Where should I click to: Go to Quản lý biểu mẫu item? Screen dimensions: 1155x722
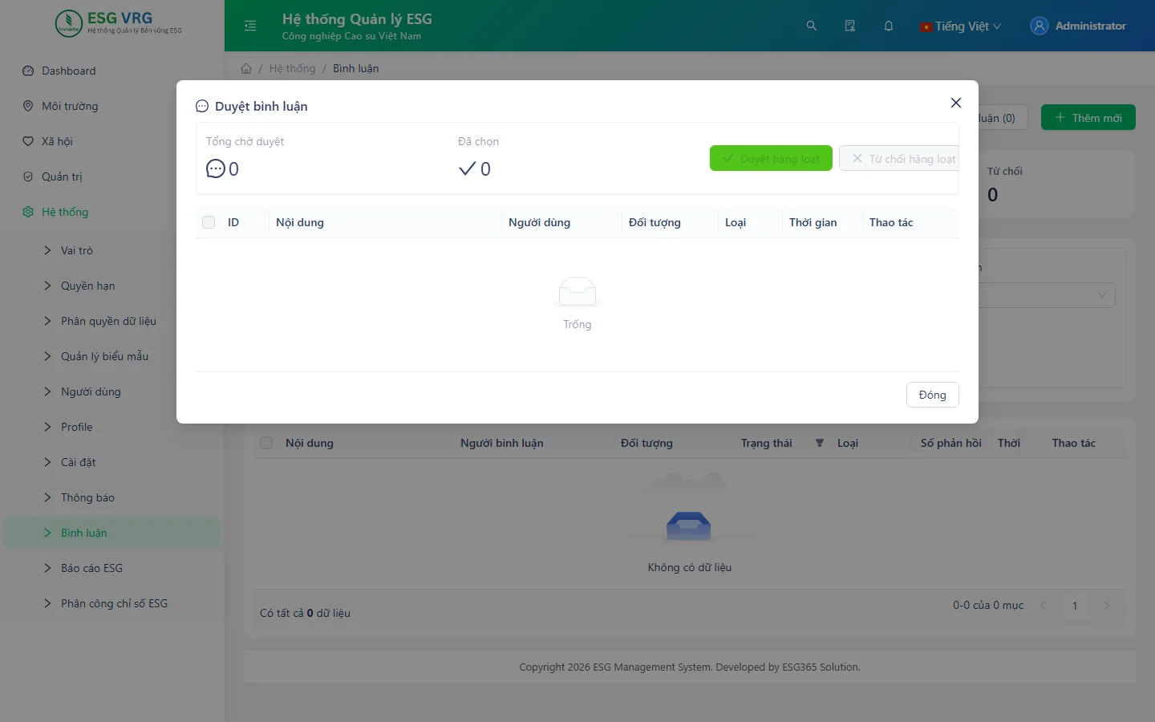(x=112, y=356)
